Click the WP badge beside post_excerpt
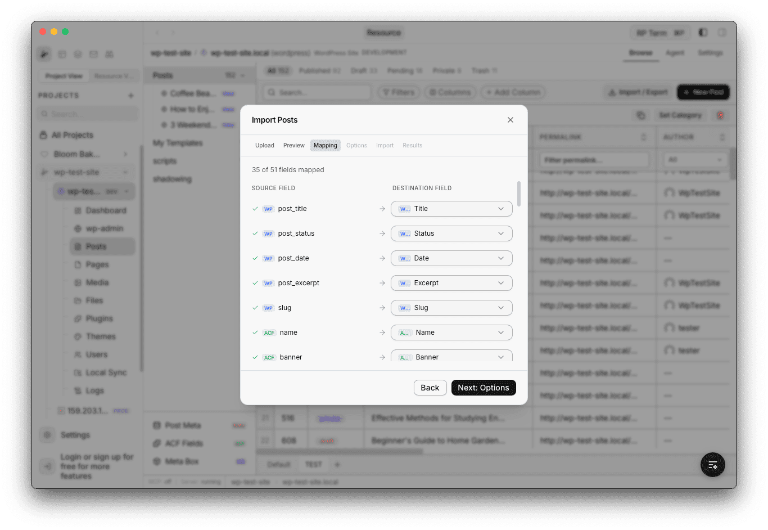 268,284
